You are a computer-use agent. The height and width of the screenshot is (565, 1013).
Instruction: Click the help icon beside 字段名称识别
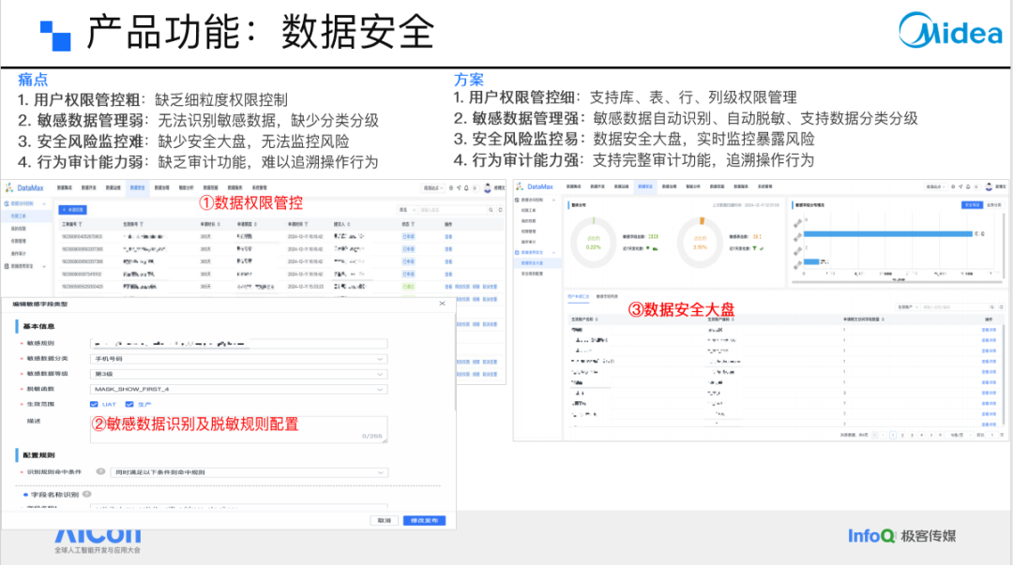tap(87, 495)
